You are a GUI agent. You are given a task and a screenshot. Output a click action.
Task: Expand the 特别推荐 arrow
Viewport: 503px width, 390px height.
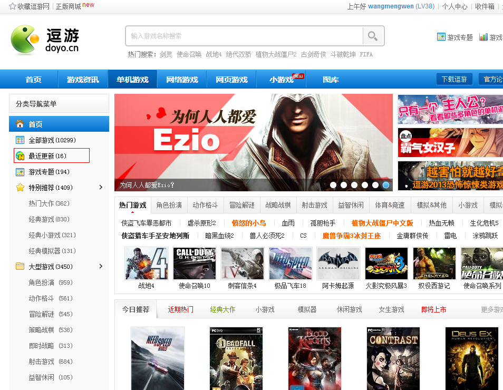(101, 187)
